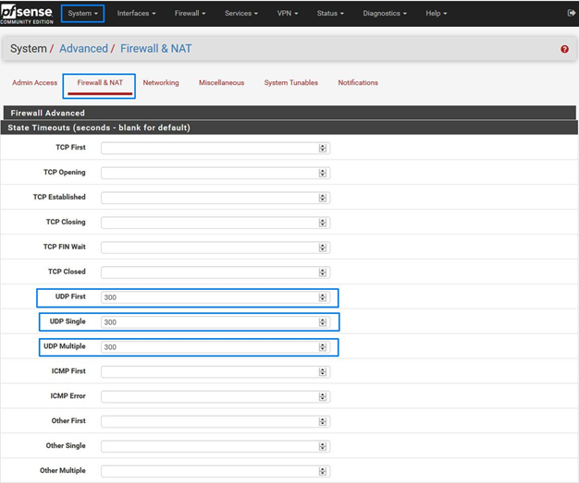Viewport: 579px width, 483px height.
Task: Open the Services menu
Action: click(241, 13)
